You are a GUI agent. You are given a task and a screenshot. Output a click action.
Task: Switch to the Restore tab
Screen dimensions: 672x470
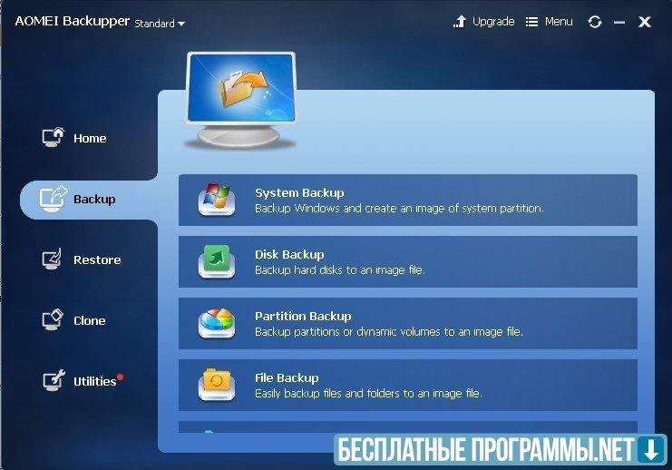click(x=97, y=260)
